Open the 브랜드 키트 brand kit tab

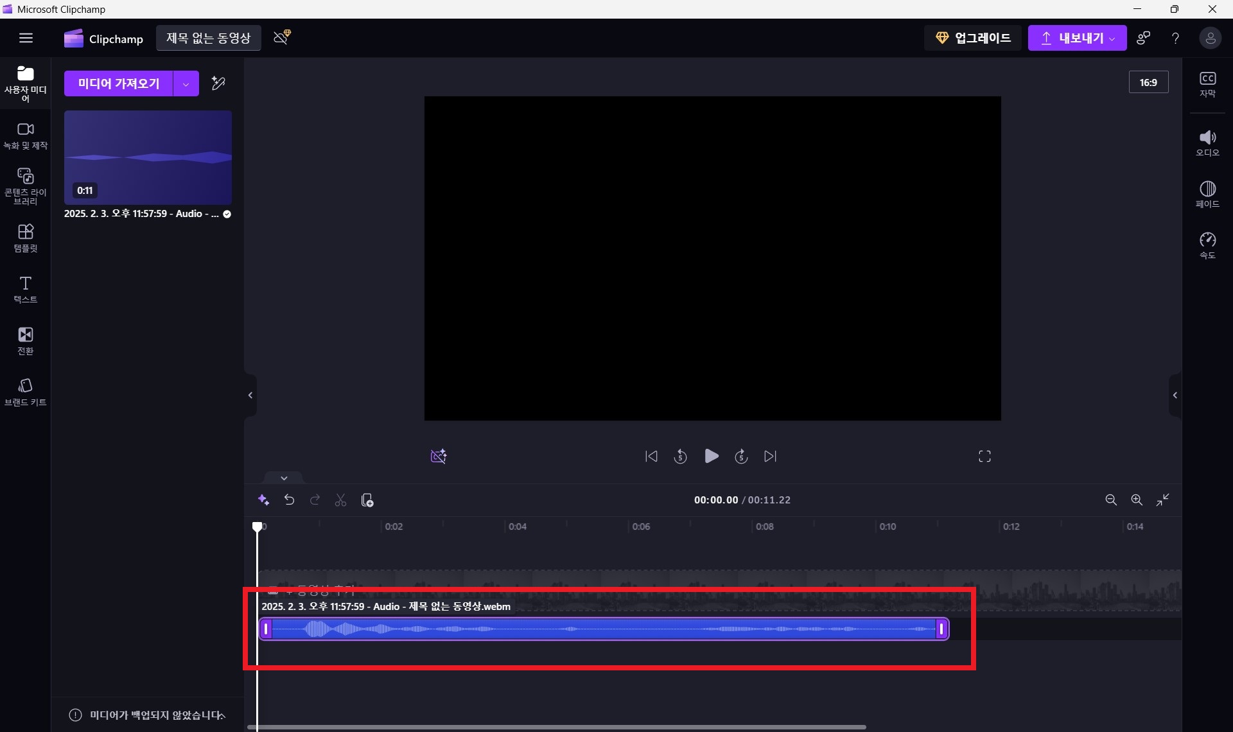(x=25, y=392)
